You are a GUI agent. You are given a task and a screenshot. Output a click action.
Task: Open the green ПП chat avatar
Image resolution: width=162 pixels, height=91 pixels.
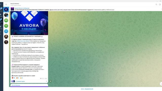[x=6, y=20]
